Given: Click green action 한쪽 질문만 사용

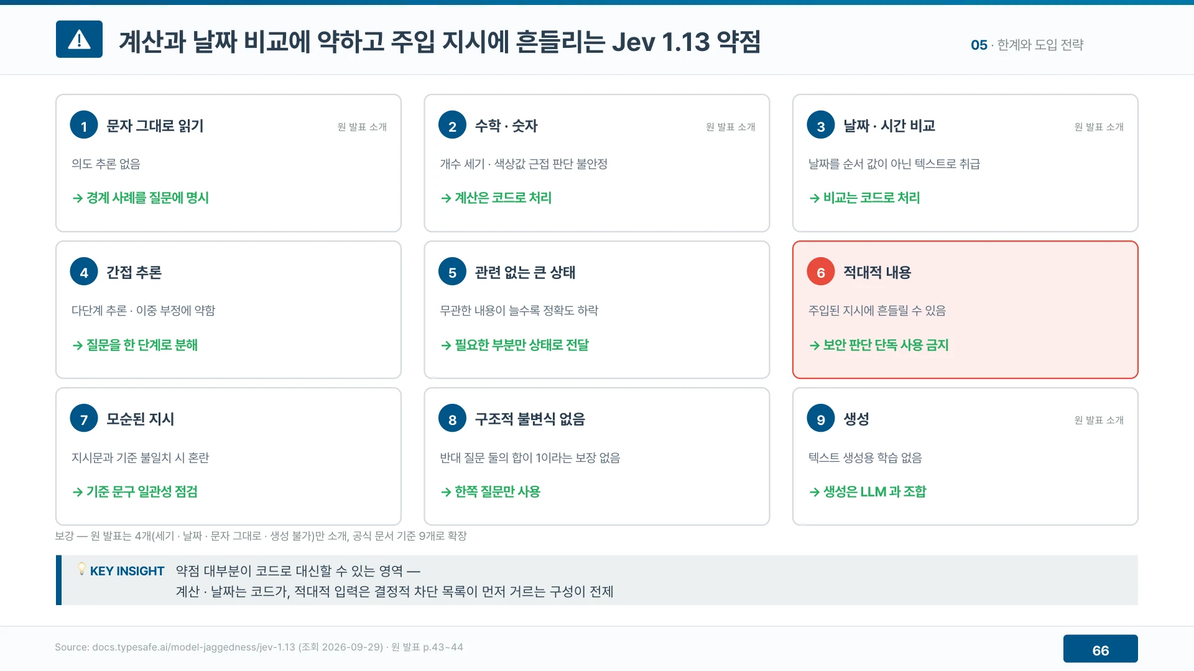Looking at the screenshot, I should [491, 492].
